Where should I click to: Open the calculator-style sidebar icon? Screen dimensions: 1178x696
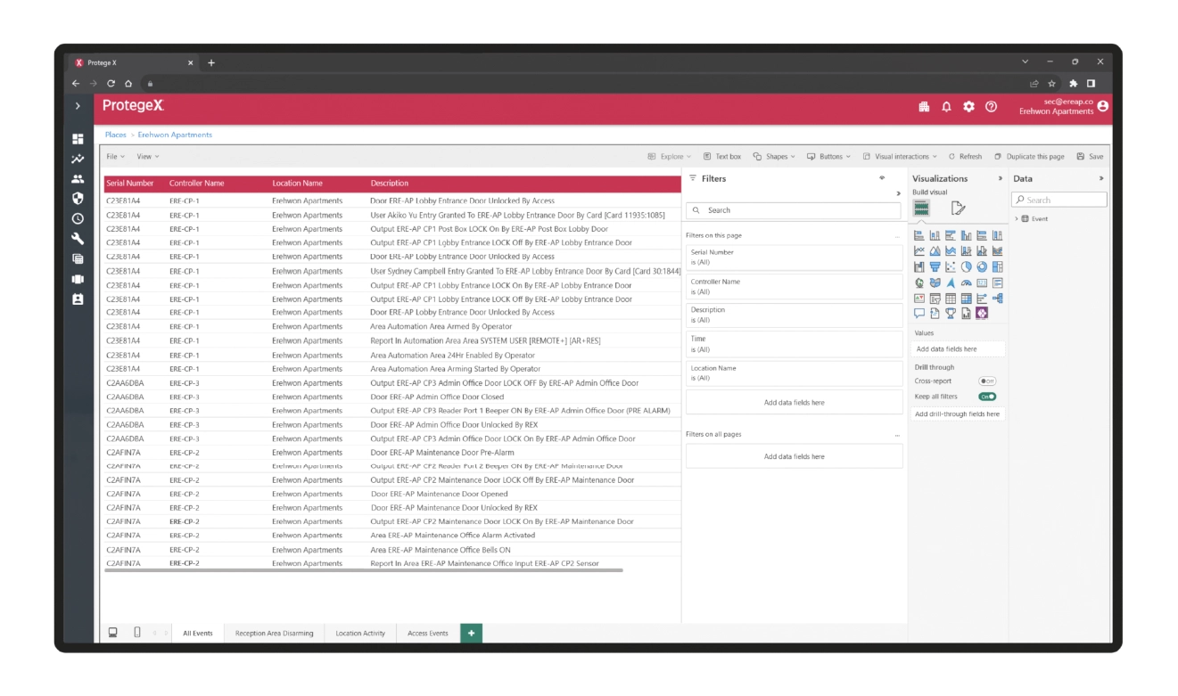(78, 258)
